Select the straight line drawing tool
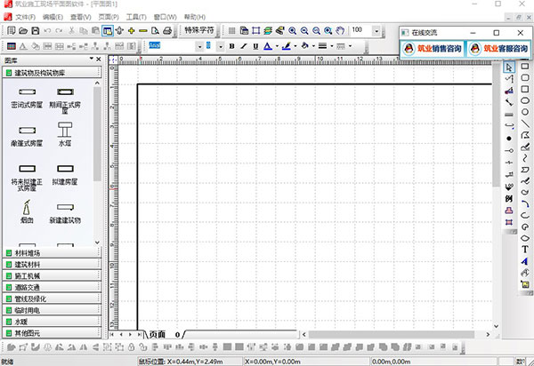Image resolution: width=534 pixels, height=366 pixels. 525,123
